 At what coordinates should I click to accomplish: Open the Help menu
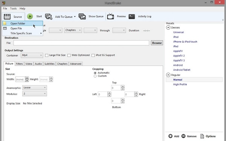(23, 9)
